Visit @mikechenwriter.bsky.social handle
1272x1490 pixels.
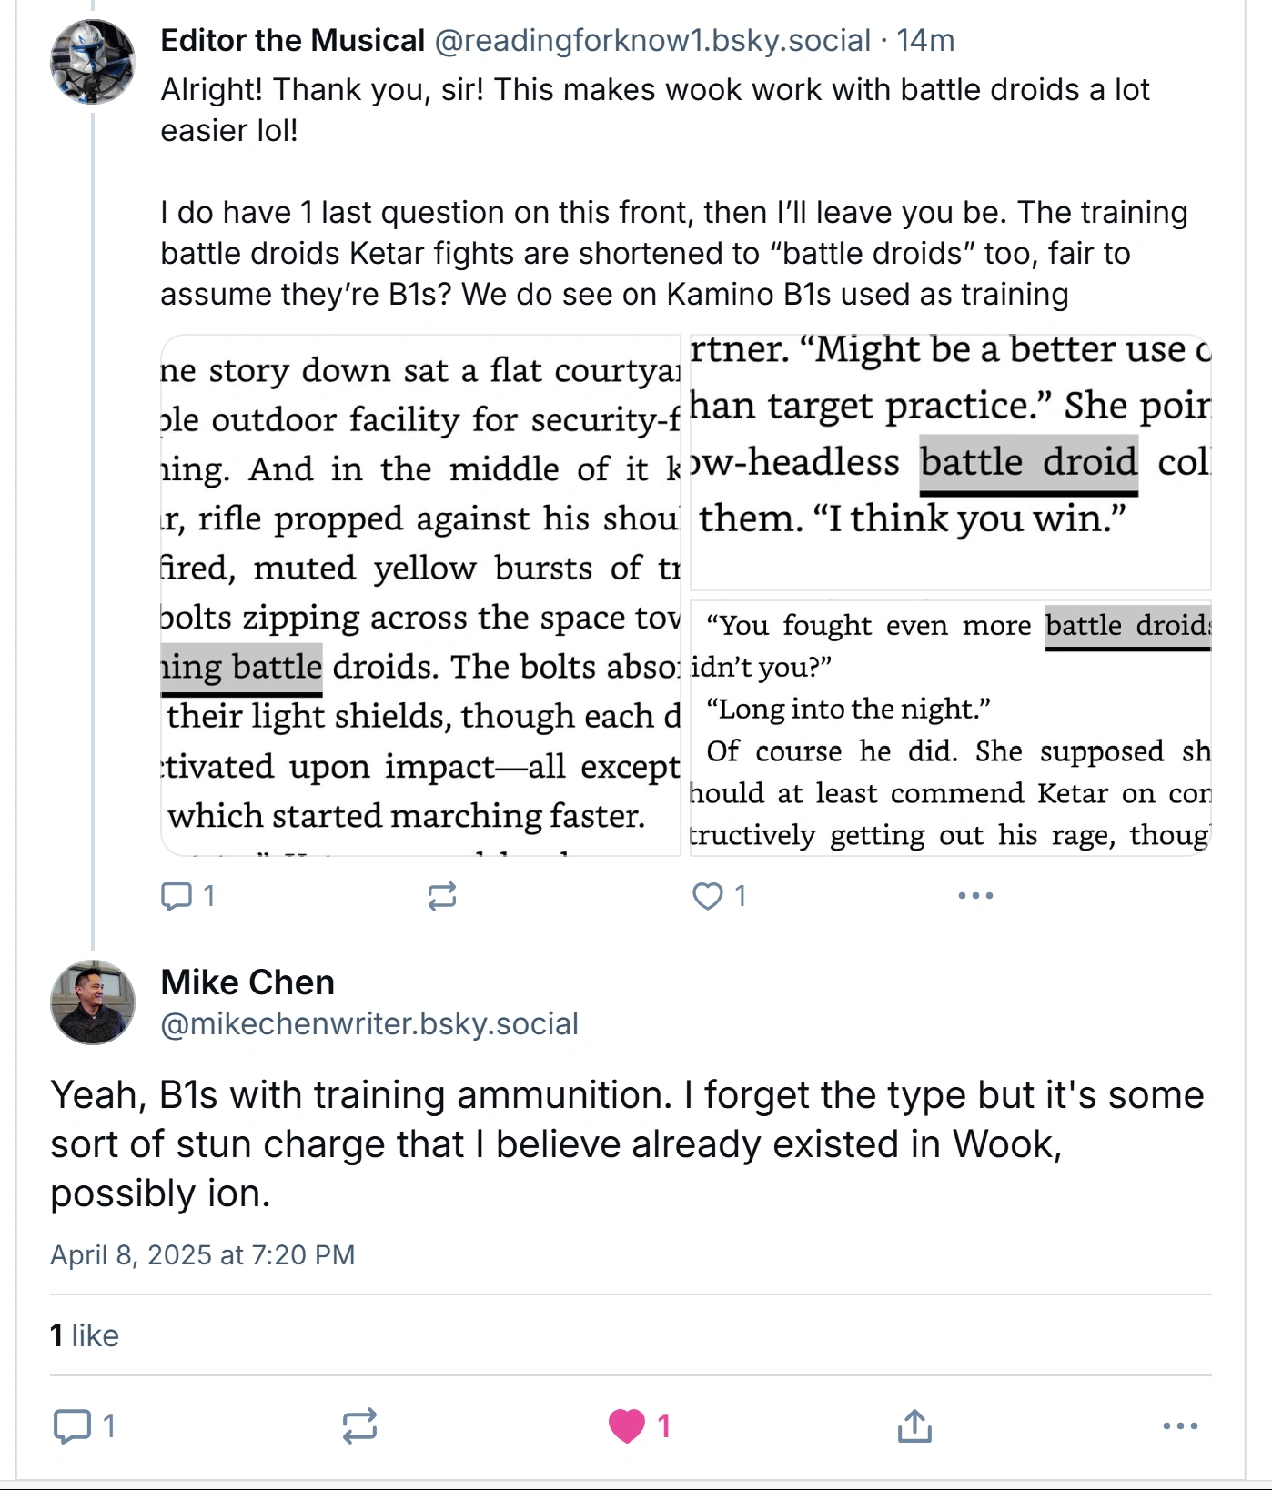tap(369, 1023)
